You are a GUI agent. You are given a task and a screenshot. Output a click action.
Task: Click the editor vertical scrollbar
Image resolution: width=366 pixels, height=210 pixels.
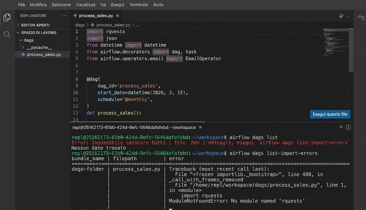(x=351, y=50)
